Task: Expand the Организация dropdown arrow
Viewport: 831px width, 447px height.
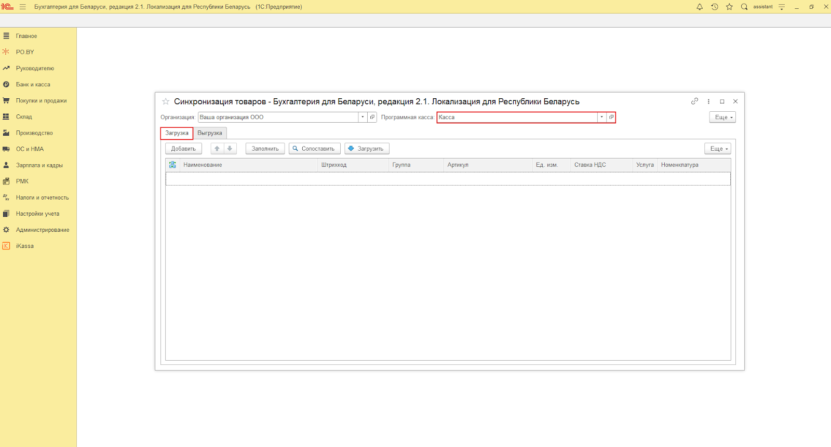Action: coord(363,117)
